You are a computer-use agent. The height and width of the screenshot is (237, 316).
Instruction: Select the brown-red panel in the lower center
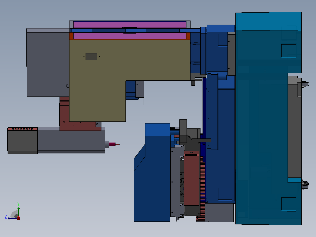(x=191, y=179)
